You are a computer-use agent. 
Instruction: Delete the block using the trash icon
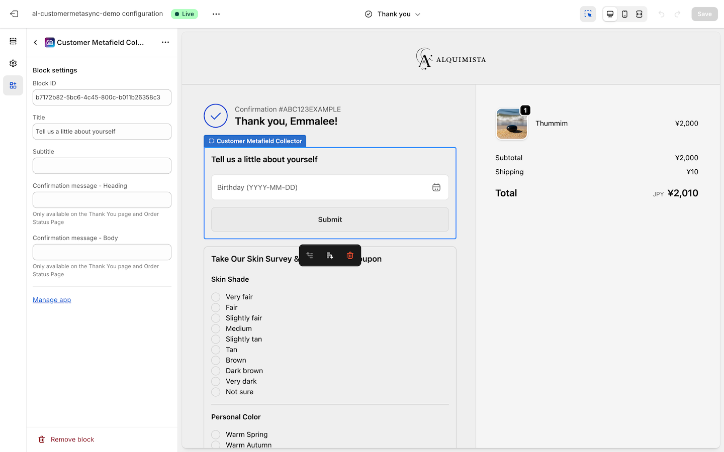pyautogui.click(x=350, y=255)
